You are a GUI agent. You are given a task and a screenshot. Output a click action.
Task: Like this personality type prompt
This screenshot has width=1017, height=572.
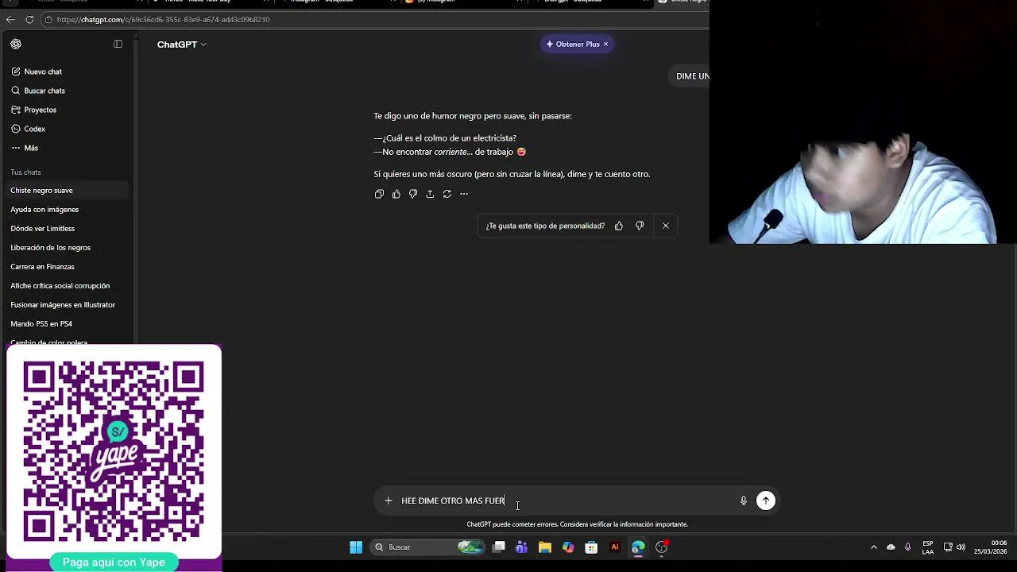click(619, 226)
